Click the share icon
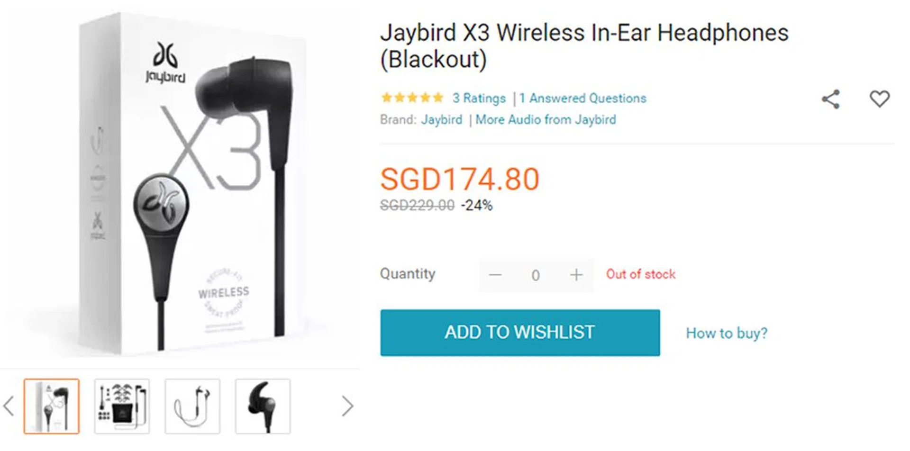Image resolution: width=910 pixels, height=451 pixels. 830,99
